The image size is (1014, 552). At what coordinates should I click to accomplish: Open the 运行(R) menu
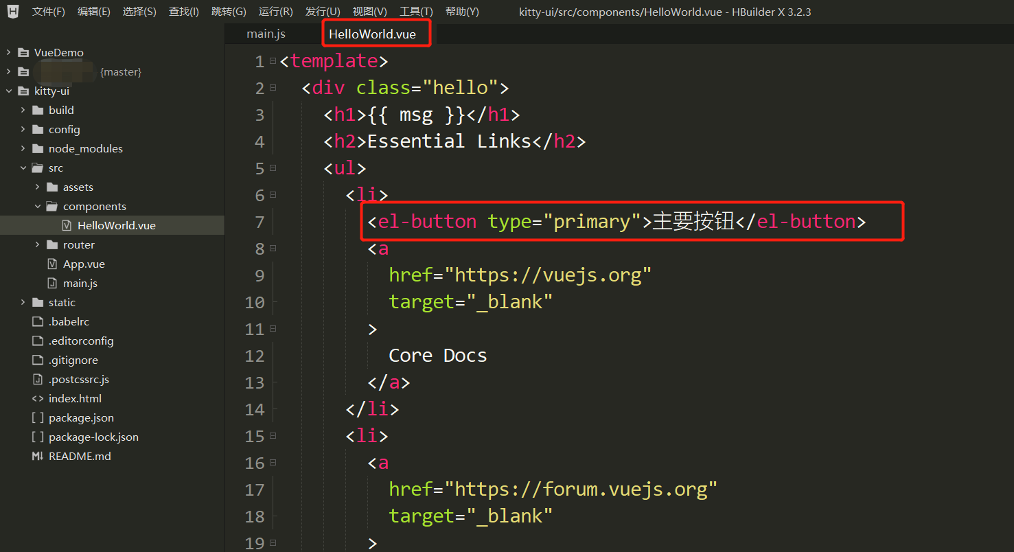point(275,11)
